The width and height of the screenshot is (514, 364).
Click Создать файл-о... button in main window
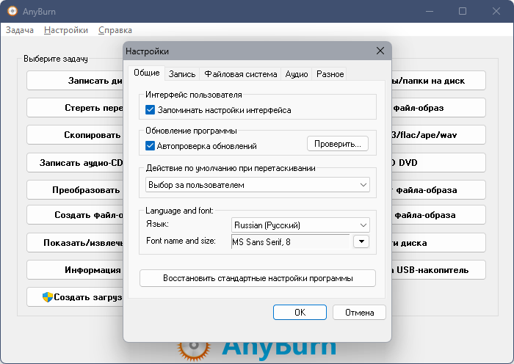point(75,215)
